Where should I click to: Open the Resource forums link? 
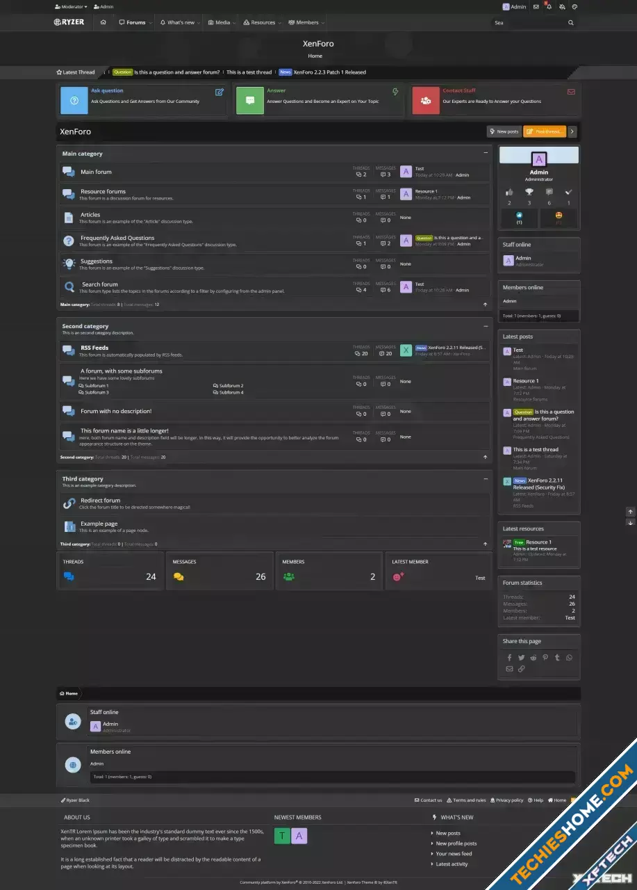[x=103, y=191]
